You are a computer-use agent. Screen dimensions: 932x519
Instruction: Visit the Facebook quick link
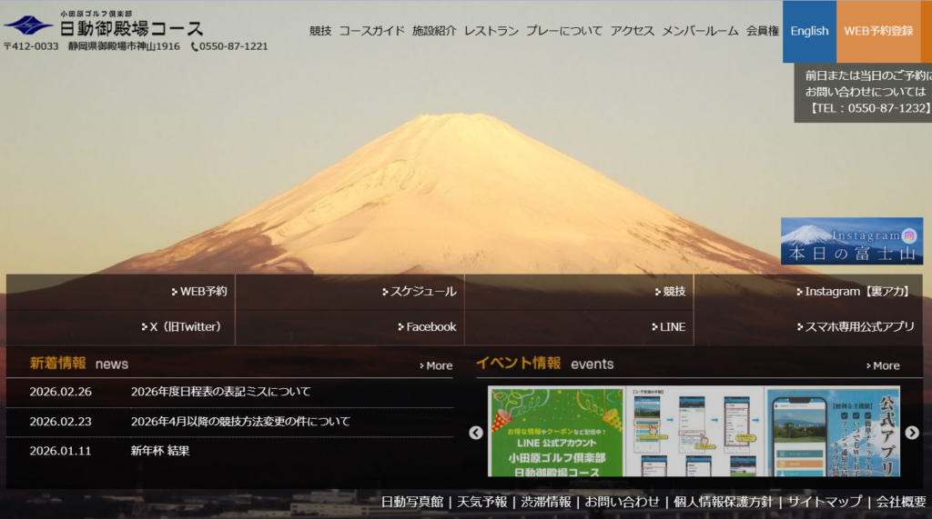431,326
